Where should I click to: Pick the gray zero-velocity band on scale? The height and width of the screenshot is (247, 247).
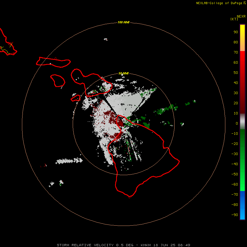click(242, 122)
